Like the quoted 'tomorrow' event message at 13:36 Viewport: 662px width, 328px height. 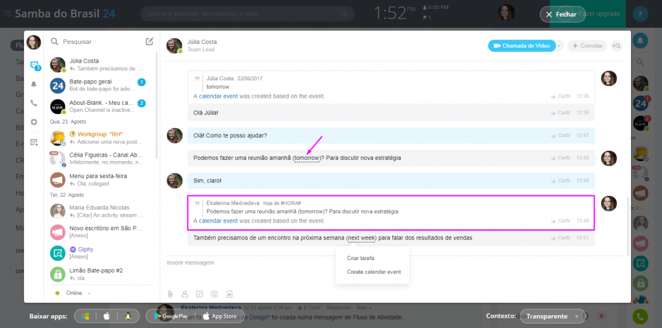pos(561,96)
